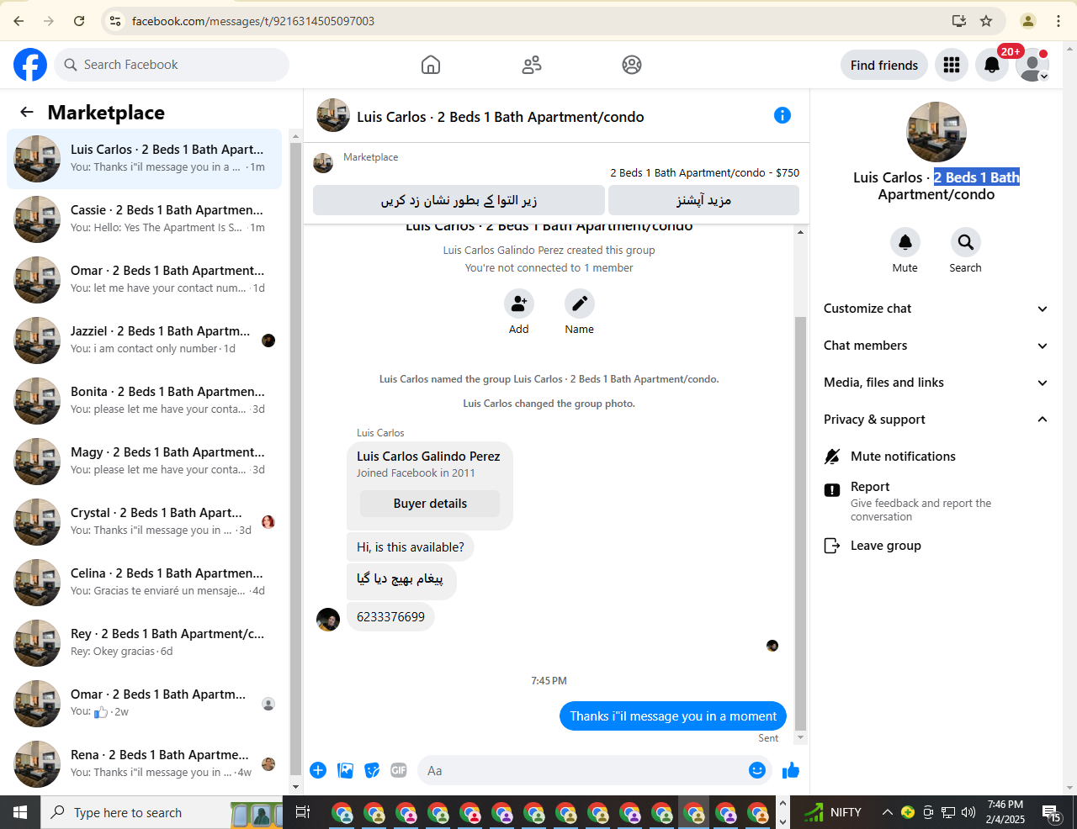
Task: Open Jazziel conversation in list
Action: [x=145, y=341]
